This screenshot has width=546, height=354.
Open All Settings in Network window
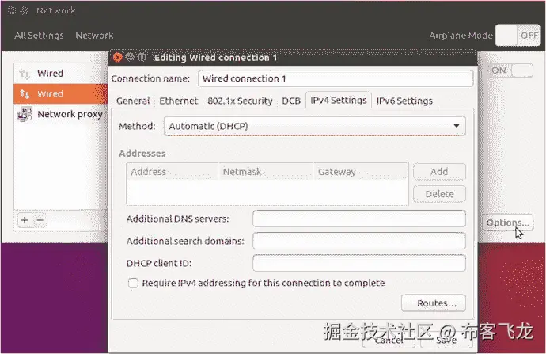39,36
